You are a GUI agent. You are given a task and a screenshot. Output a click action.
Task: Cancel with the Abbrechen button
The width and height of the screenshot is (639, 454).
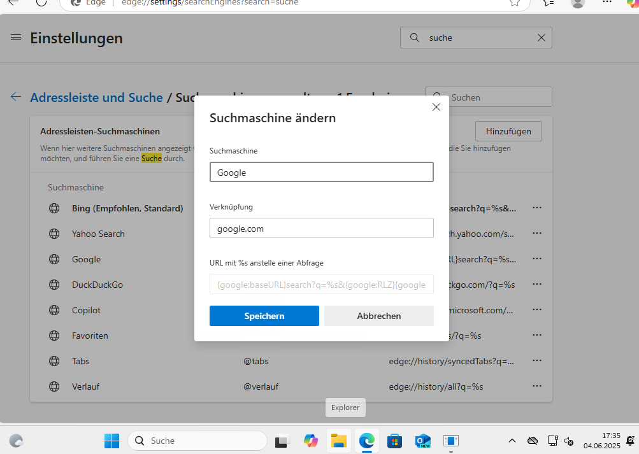379,316
